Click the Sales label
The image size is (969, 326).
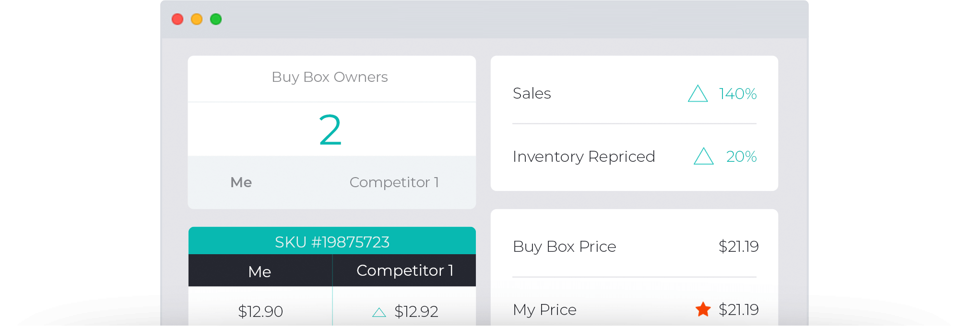532,93
